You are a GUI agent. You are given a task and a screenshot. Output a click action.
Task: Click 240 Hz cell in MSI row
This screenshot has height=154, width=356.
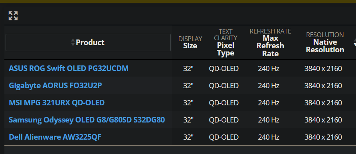point(268,103)
